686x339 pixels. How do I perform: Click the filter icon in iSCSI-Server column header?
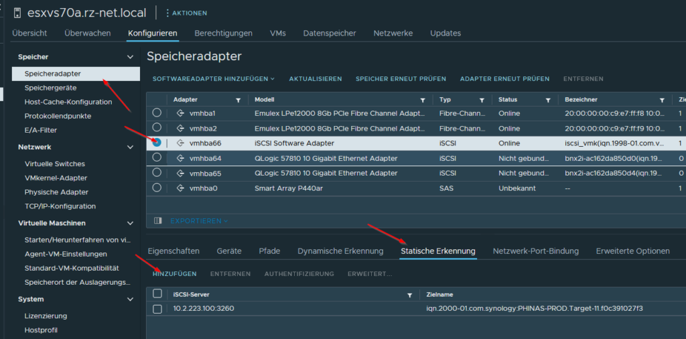coord(409,295)
